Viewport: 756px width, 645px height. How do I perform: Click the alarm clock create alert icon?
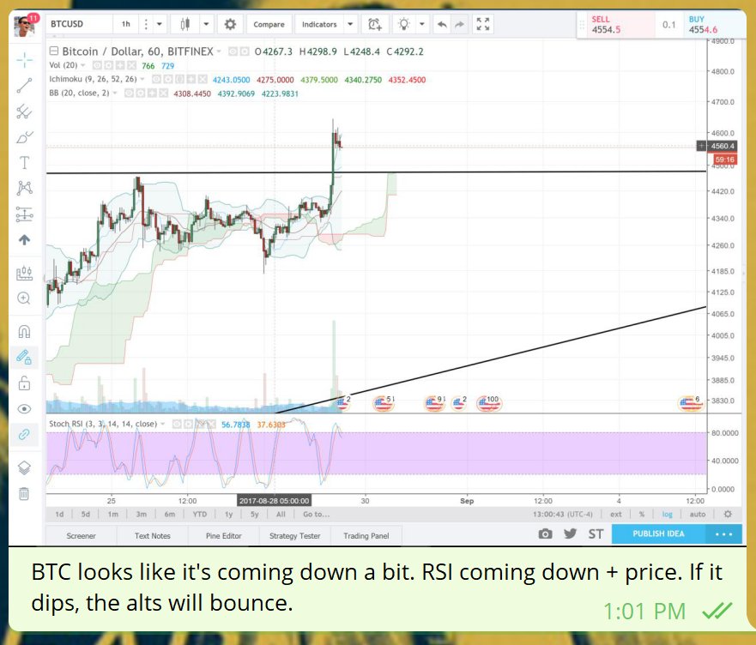[x=375, y=24]
